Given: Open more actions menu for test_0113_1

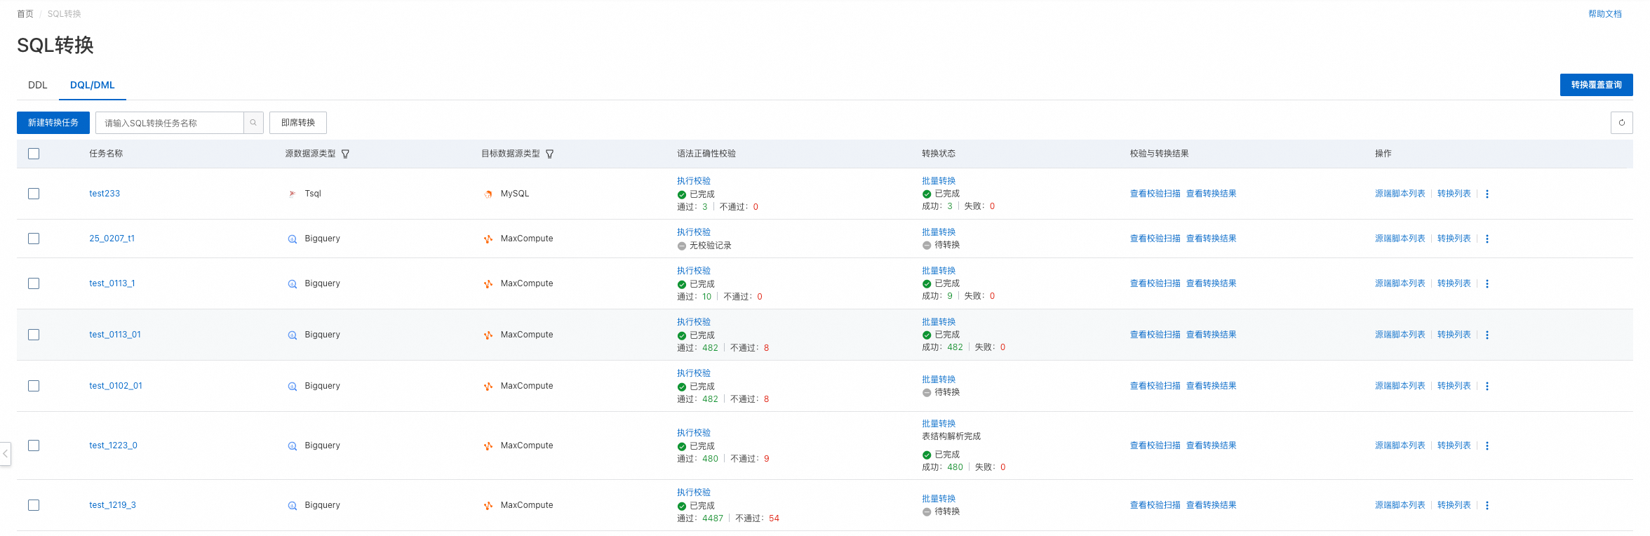Looking at the screenshot, I should pos(1487,283).
